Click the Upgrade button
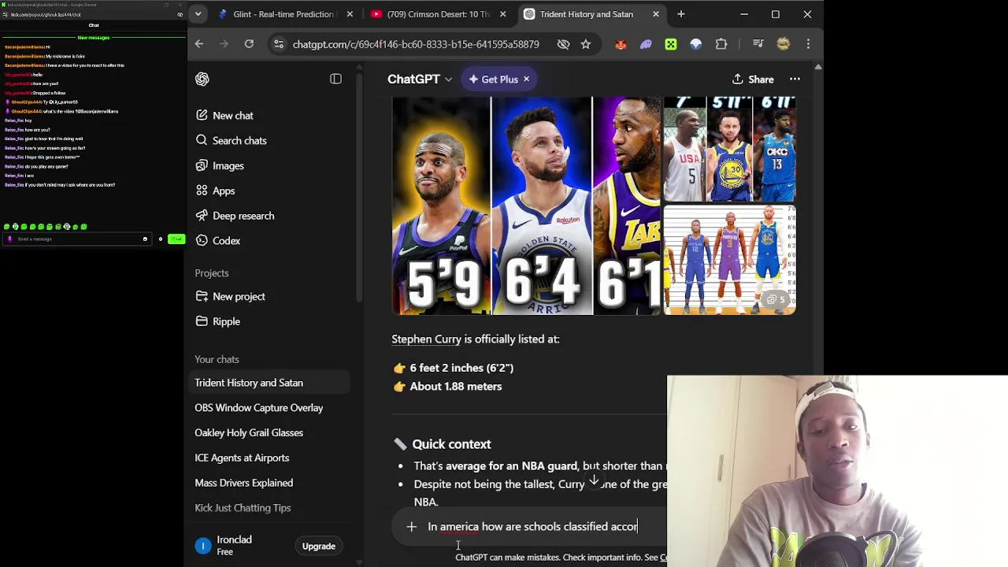This screenshot has height=567, width=1008. point(319,546)
